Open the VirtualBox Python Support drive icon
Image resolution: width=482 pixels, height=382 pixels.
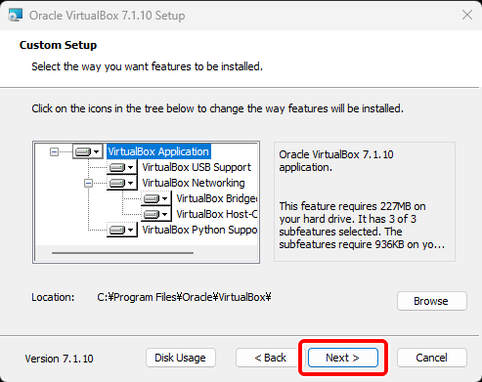click(x=121, y=230)
